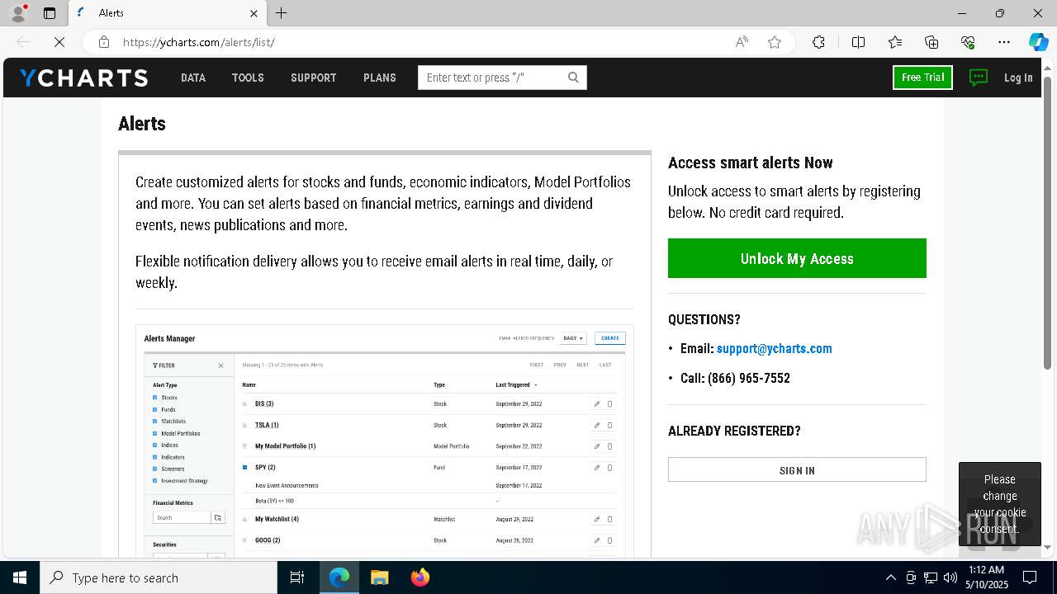Expand the GOOG (2) row
The image size is (1057, 594).
[244, 540]
